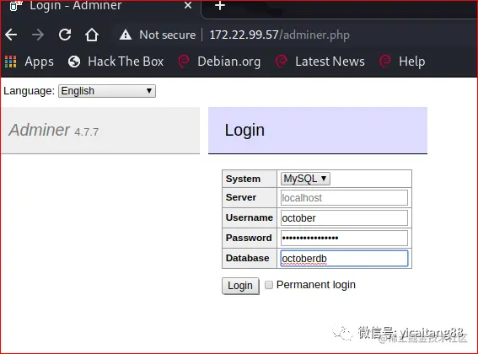Image resolution: width=478 pixels, height=354 pixels.
Task: Click the Debian.org swirl icon
Action: (x=184, y=62)
